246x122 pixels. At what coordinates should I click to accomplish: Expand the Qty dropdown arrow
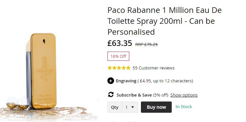point(133,107)
